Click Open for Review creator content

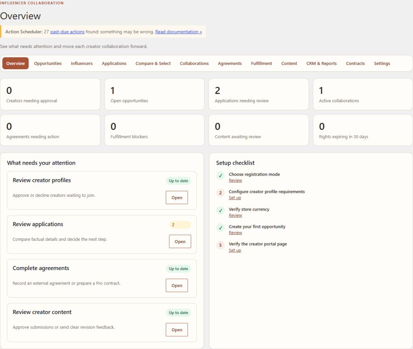(x=177, y=330)
